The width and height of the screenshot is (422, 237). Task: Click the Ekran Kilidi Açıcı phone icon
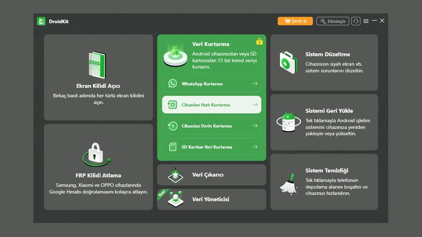pos(97,65)
